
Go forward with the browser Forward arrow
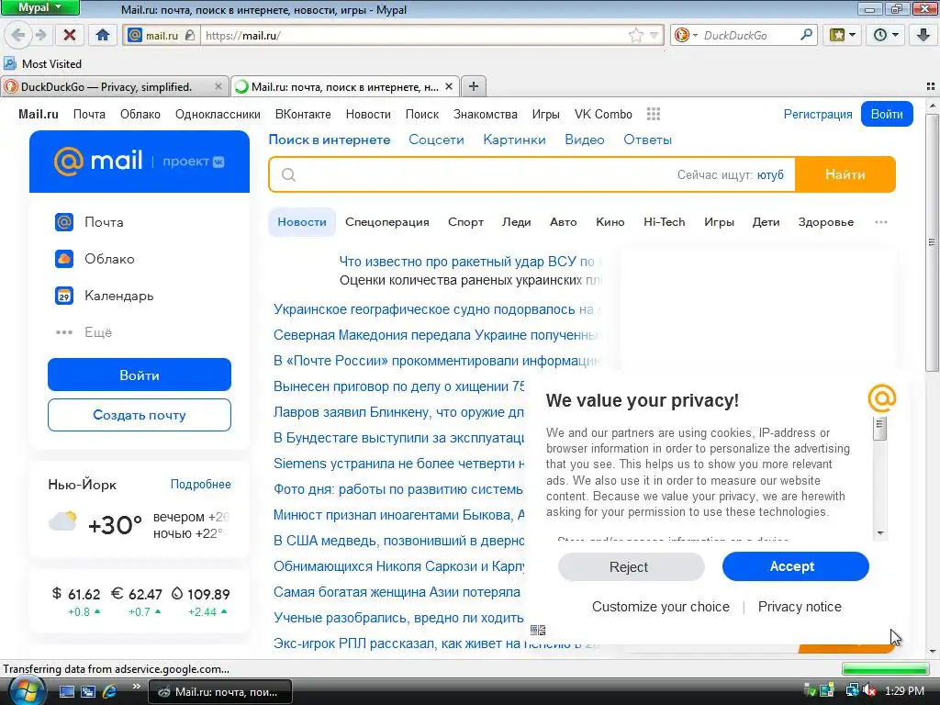[x=40, y=35]
